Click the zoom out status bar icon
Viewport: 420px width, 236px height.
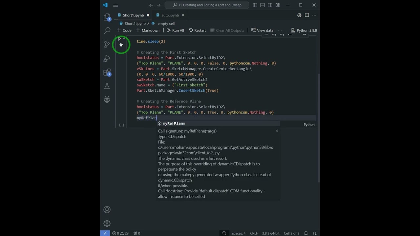click(x=224, y=233)
